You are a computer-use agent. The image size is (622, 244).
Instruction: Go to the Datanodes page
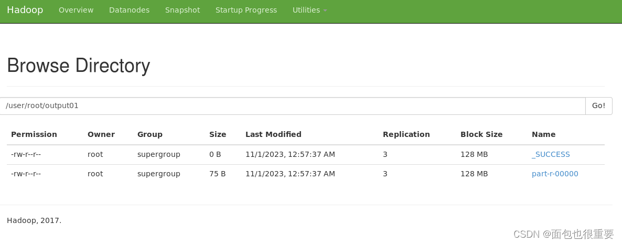[x=130, y=10]
